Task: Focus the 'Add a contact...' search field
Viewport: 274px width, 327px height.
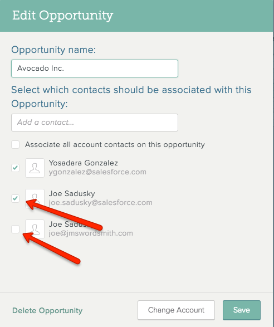Action: [x=95, y=123]
